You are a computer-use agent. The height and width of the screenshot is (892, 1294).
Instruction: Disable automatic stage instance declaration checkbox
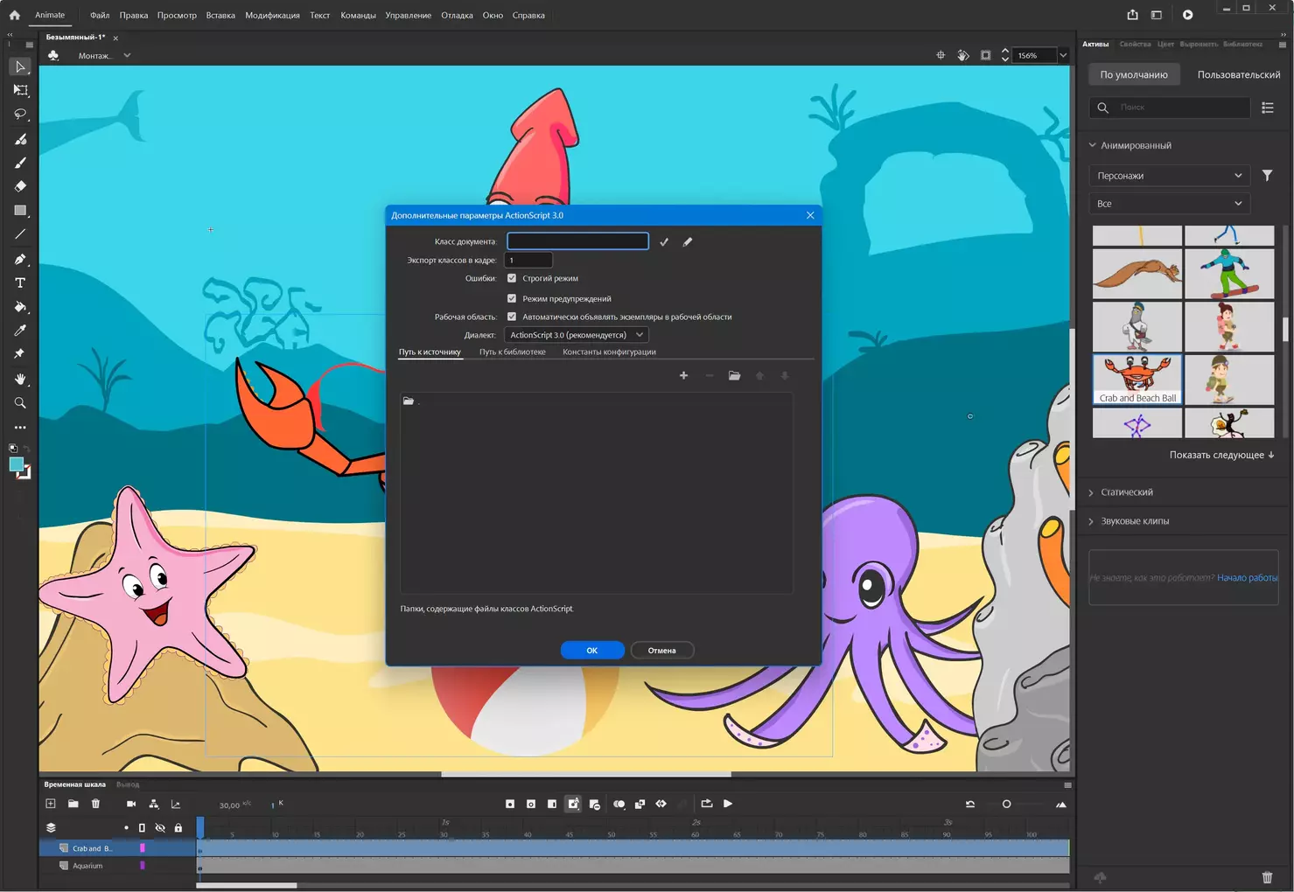(x=512, y=317)
